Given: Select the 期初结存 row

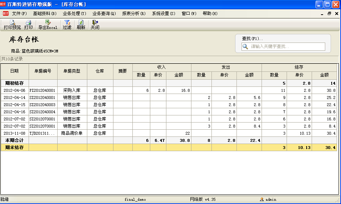Looking at the screenshot, I should coord(169,83).
